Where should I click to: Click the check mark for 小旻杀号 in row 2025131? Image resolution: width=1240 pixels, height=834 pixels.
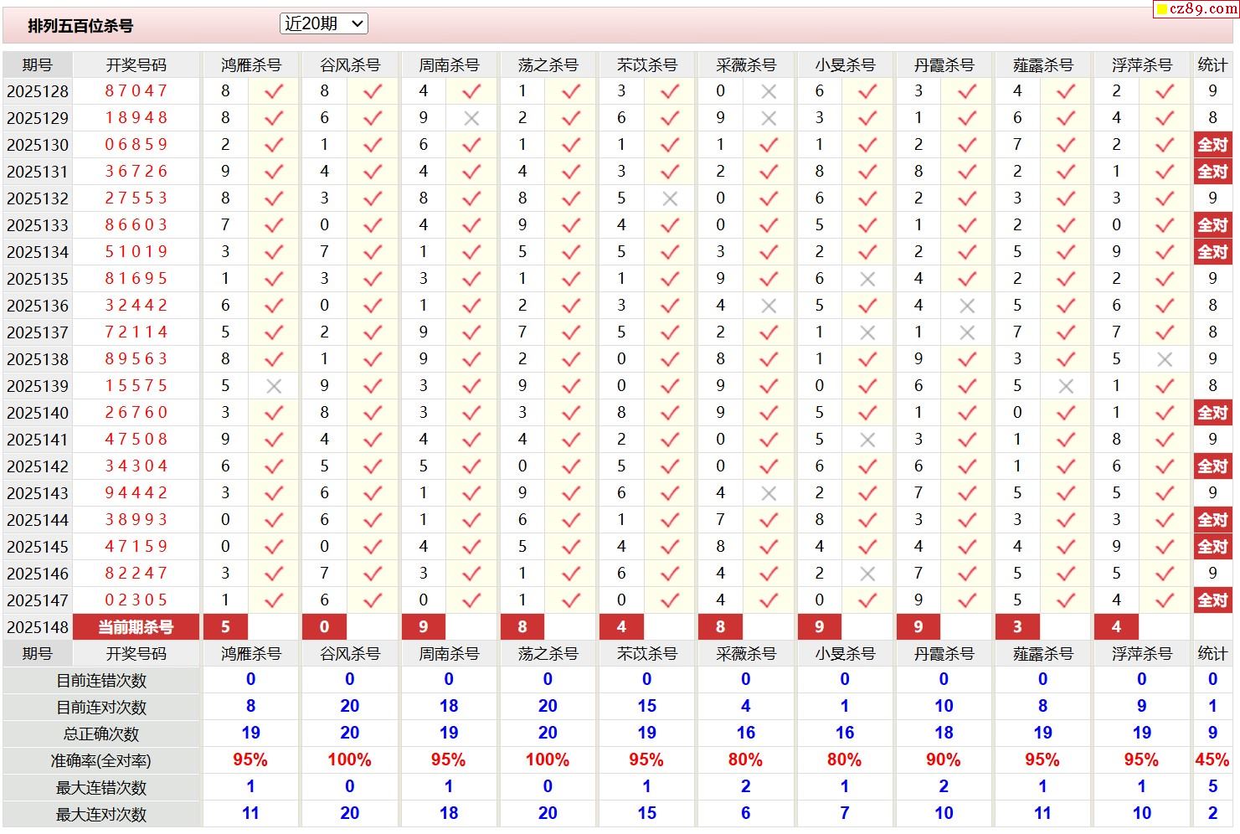click(x=867, y=172)
